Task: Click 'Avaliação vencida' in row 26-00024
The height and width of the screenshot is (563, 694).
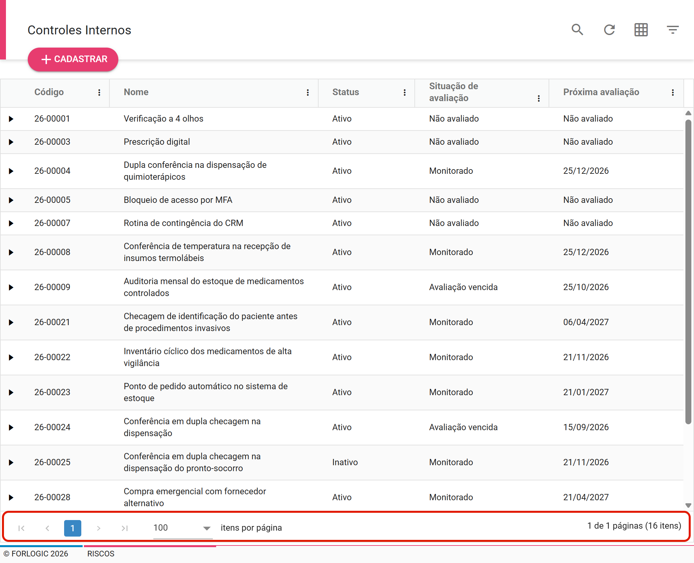Action: click(x=463, y=427)
